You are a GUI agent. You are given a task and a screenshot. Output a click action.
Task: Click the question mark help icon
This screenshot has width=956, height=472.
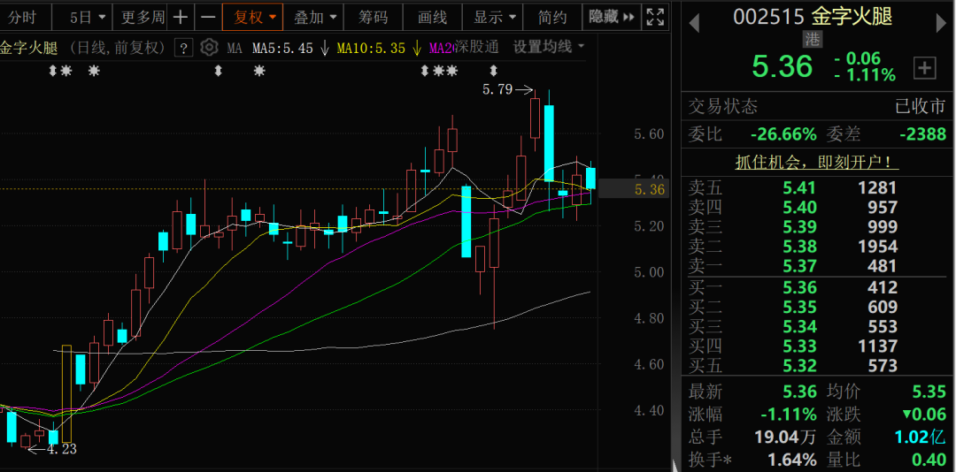[x=183, y=48]
